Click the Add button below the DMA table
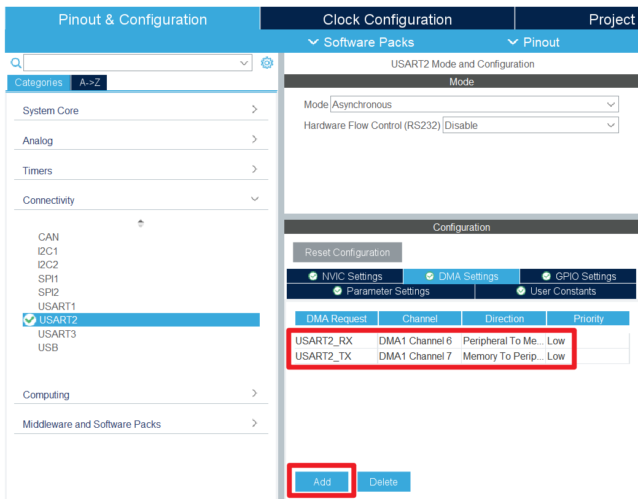Screen dimensions: 638x499 pos(321,482)
